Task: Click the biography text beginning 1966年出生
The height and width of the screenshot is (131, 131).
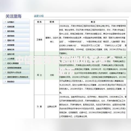Action: (x=93, y=40)
